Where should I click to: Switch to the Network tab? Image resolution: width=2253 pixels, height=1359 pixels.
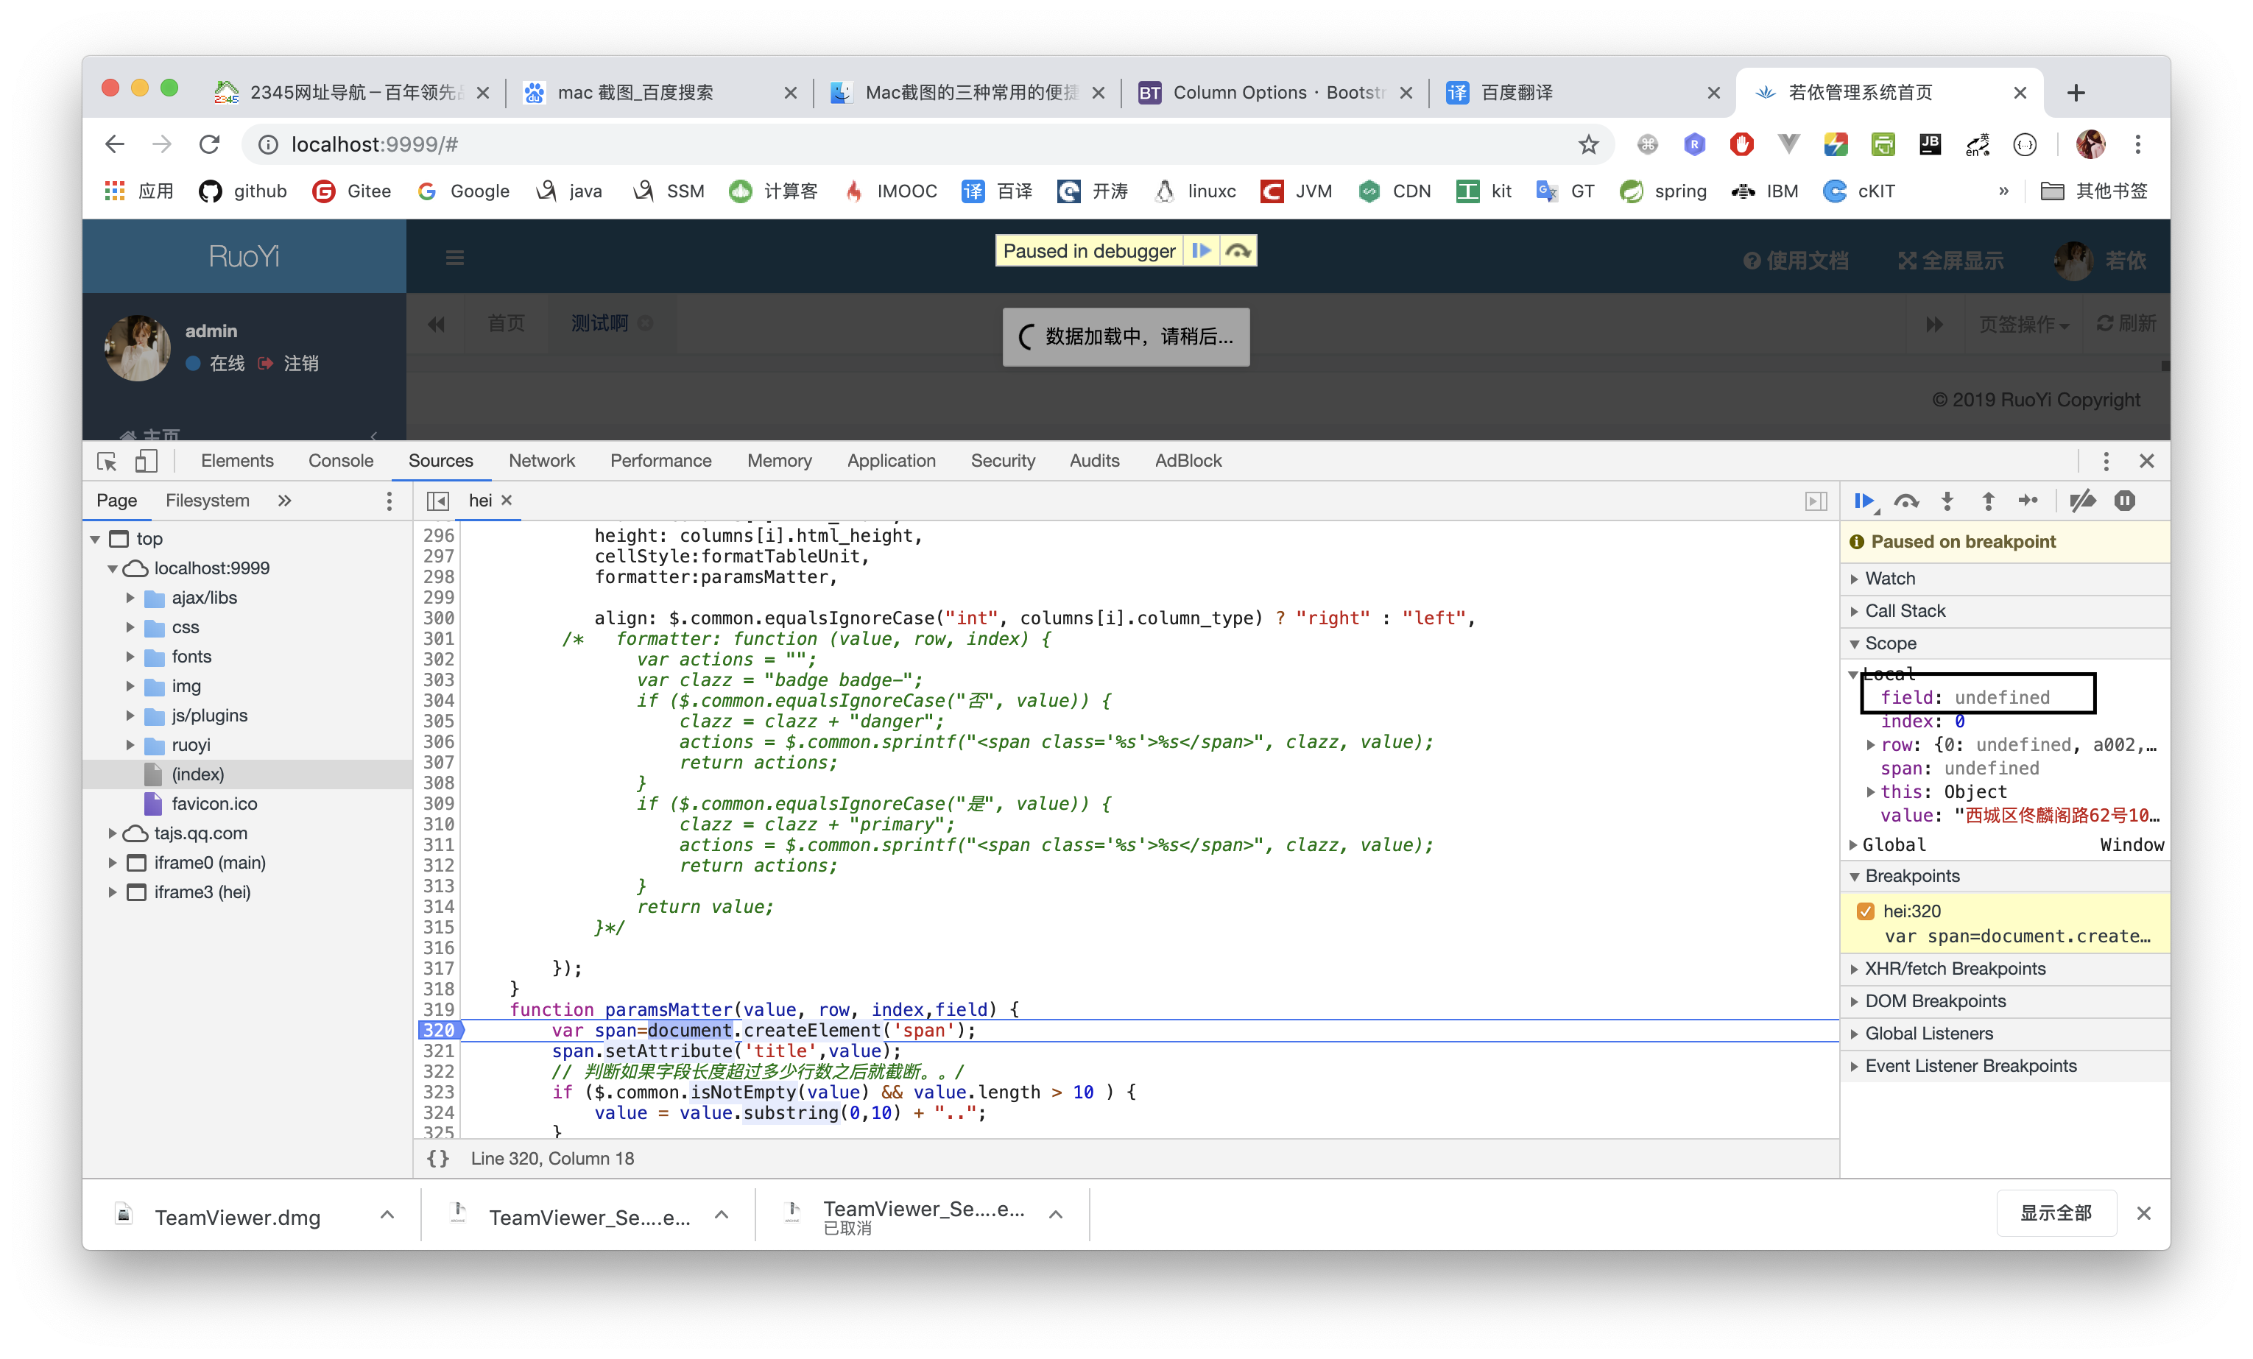tap(541, 460)
